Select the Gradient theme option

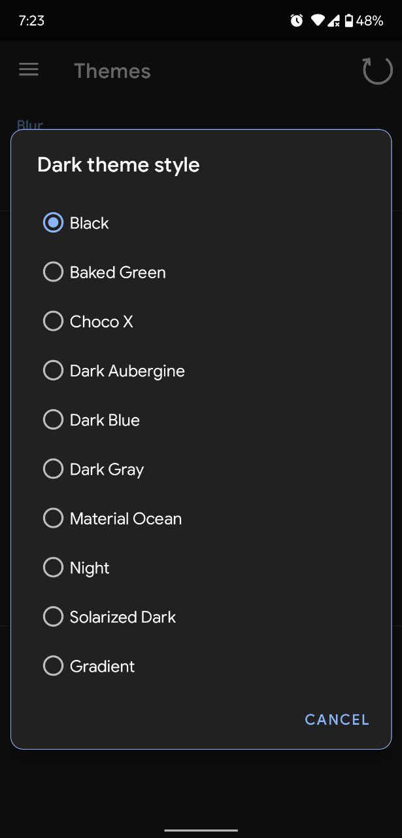pyautogui.click(x=53, y=666)
